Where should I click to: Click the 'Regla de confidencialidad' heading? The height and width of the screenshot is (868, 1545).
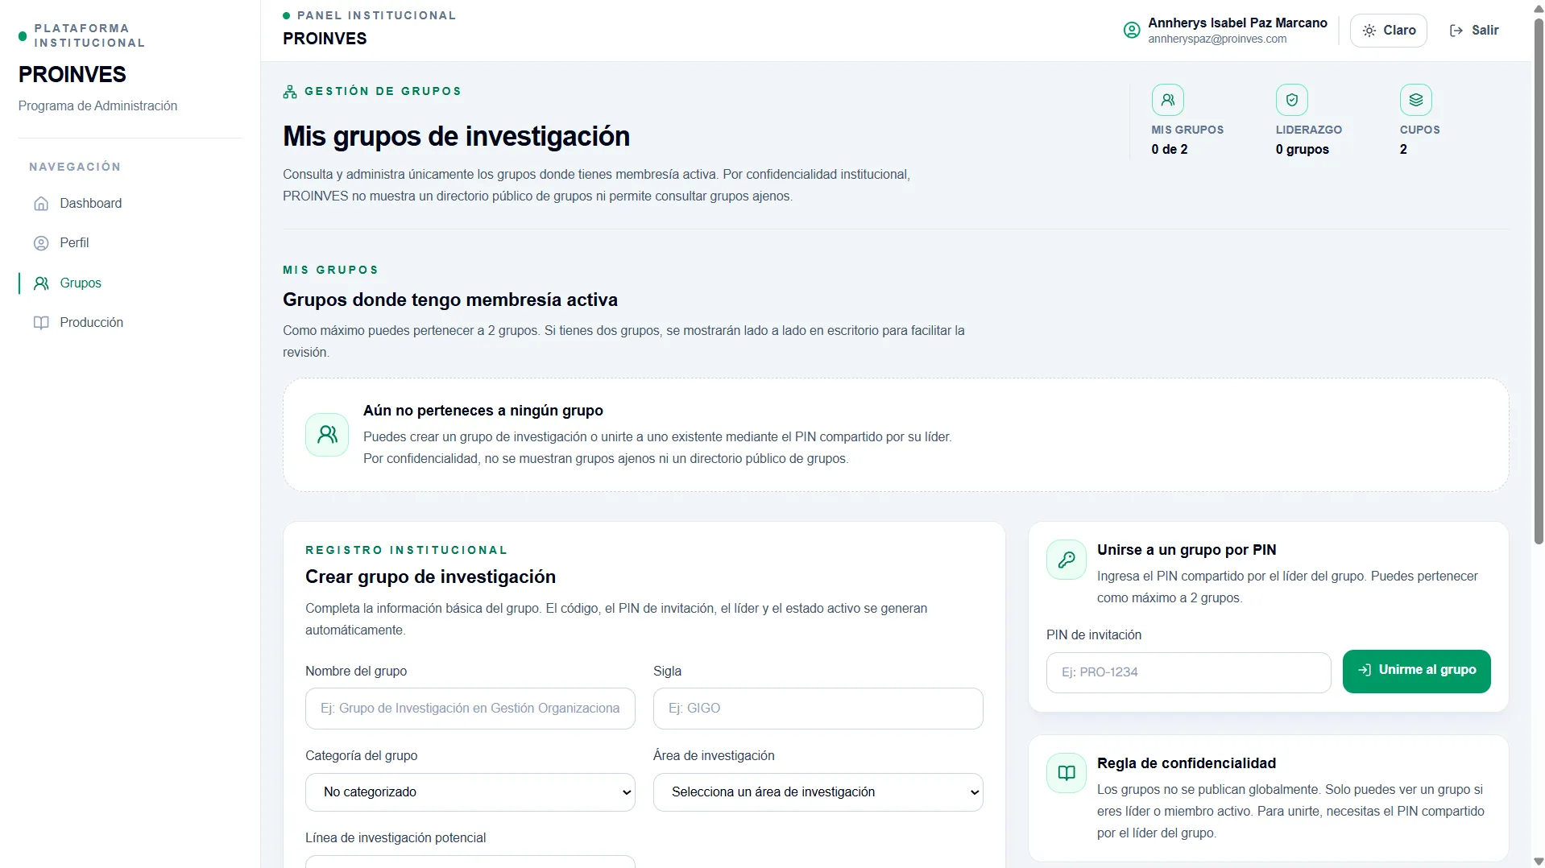(x=1187, y=763)
